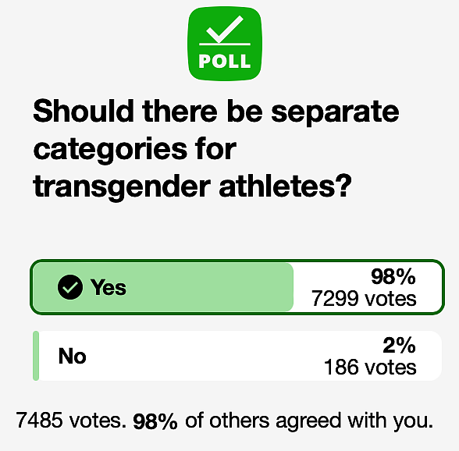Click the white checkmark in the poll badge
This screenshot has width=459, height=451.
point(225,30)
